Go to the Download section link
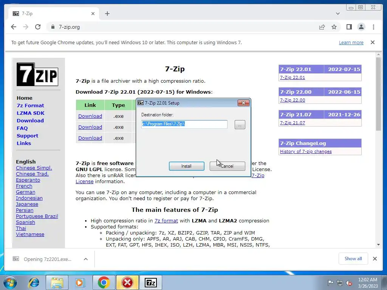This screenshot has width=387, height=290. click(x=30, y=120)
